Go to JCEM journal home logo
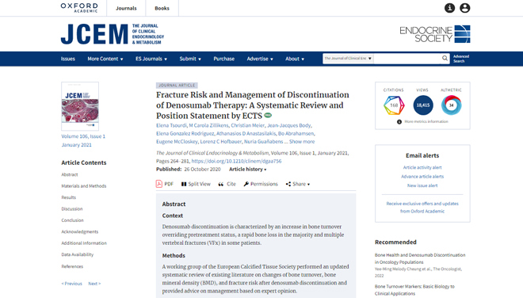 (x=113, y=34)
